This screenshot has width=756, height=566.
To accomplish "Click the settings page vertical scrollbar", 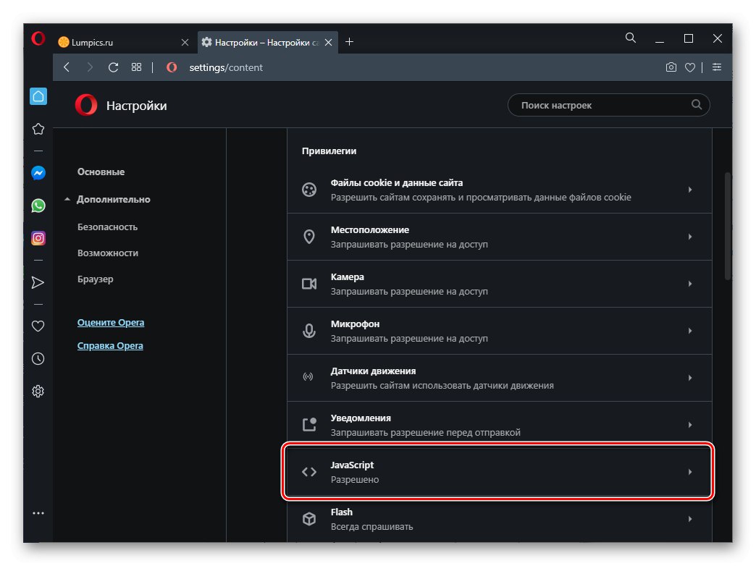I will tap(727, 225).
